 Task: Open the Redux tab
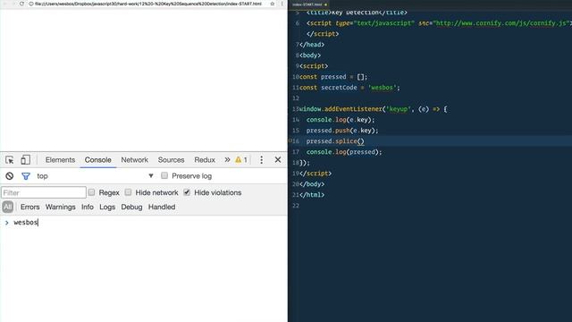205,160
